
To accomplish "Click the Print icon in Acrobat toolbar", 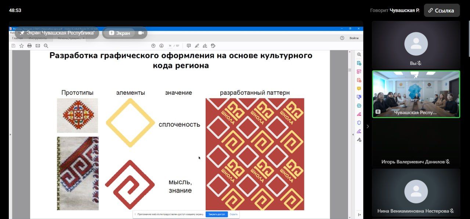I will click(29, 46).
